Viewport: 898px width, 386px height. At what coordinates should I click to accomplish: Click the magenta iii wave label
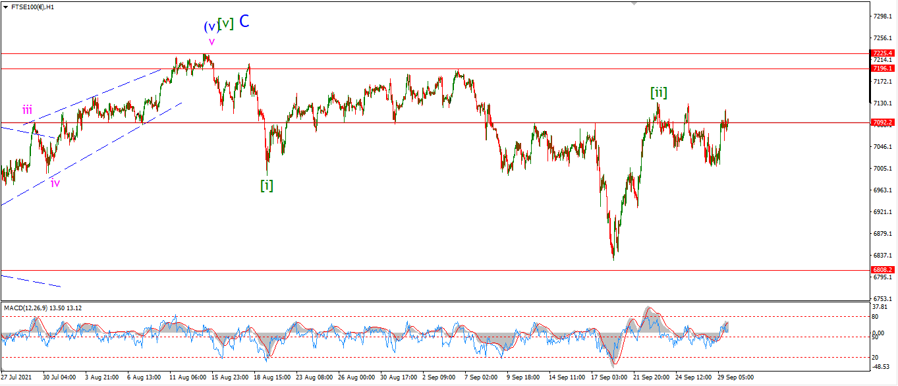click(x=27, y=110)
